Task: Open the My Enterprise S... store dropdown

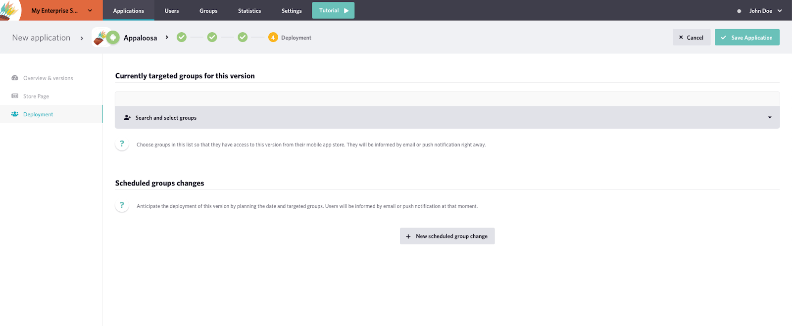Action: point(62,10)
